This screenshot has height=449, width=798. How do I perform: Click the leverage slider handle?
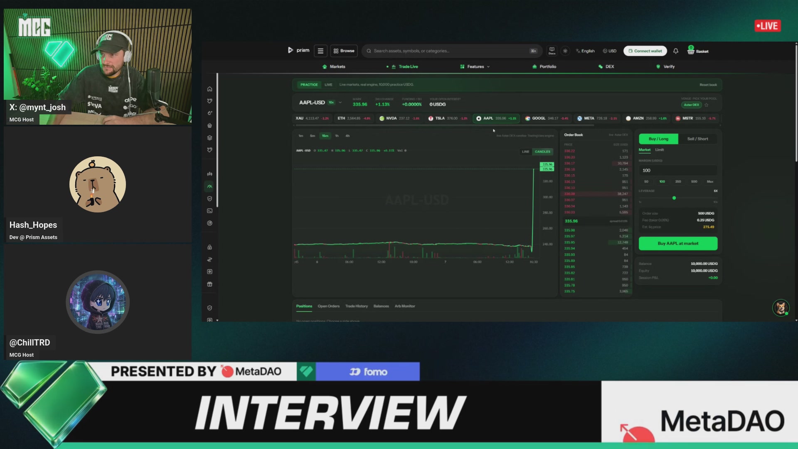[x=674, y=198]
